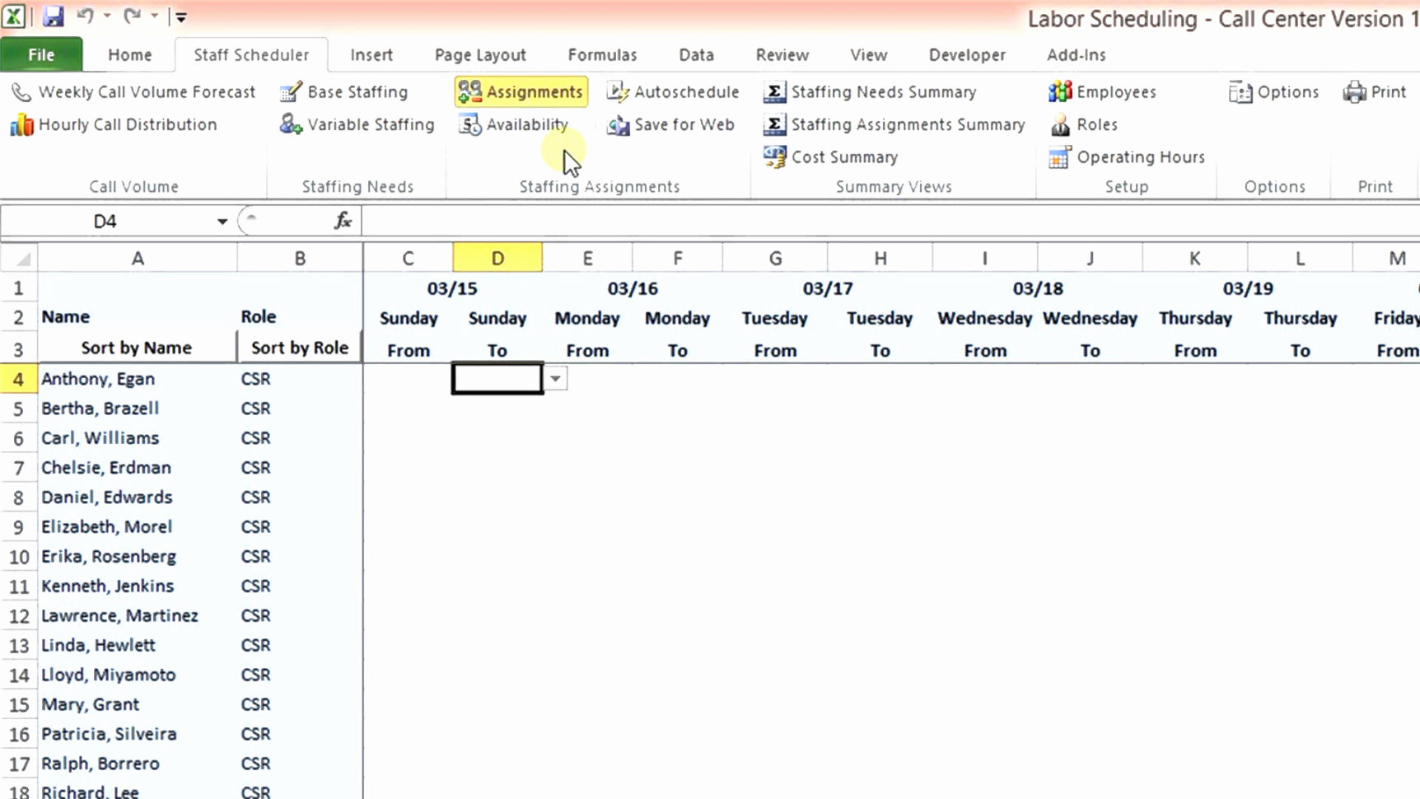Switch to the Add-Ins tab
Viewport: 1420px width, 799px height.
[1077, 55]
